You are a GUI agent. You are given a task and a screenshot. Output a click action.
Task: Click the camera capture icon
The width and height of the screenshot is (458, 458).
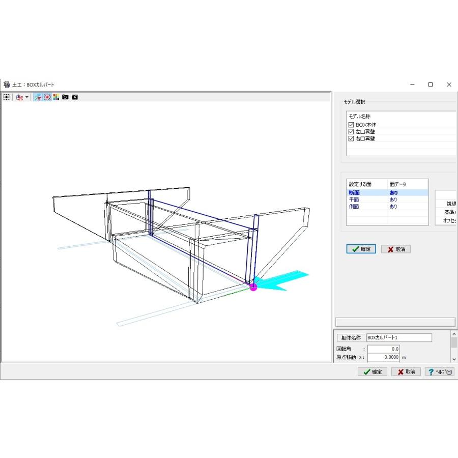65,97
